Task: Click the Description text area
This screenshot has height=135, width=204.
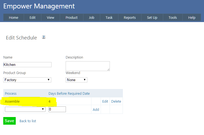Action: click(87, 66)
